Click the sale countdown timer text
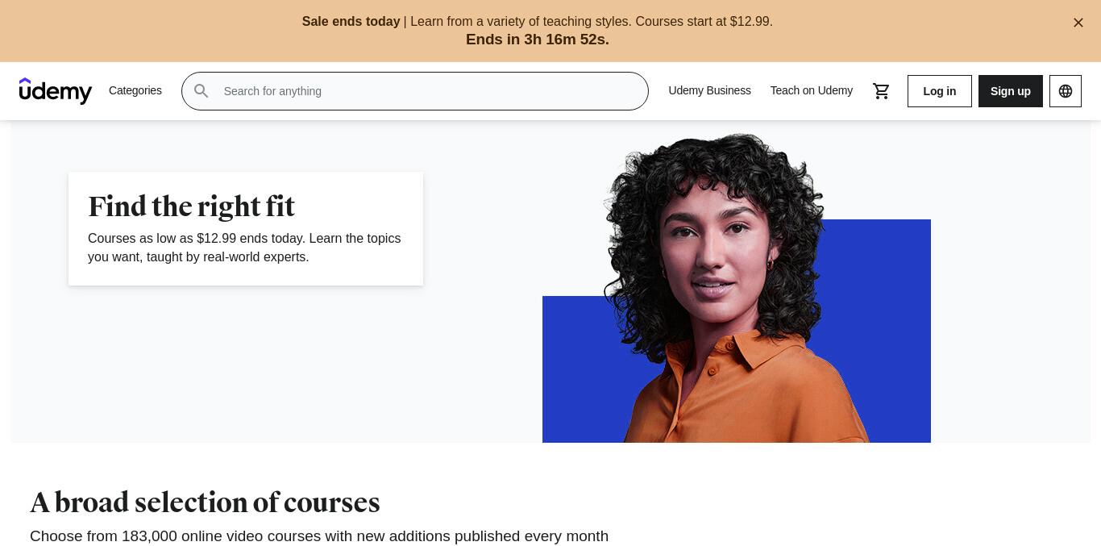Image resolution: width=1101 pixels, height=546 pixels. point(538,40)
